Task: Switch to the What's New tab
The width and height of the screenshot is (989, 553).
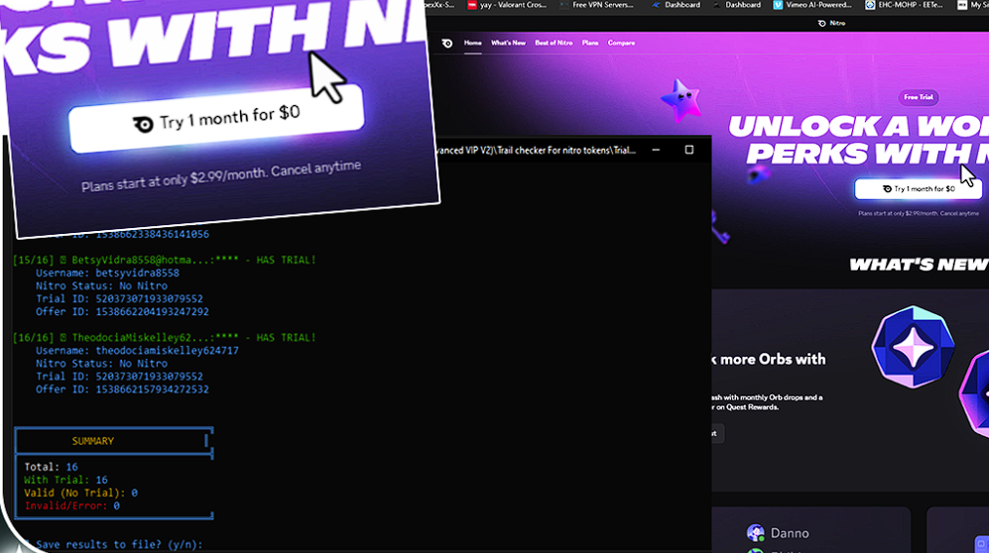Action: coord(508,43)
